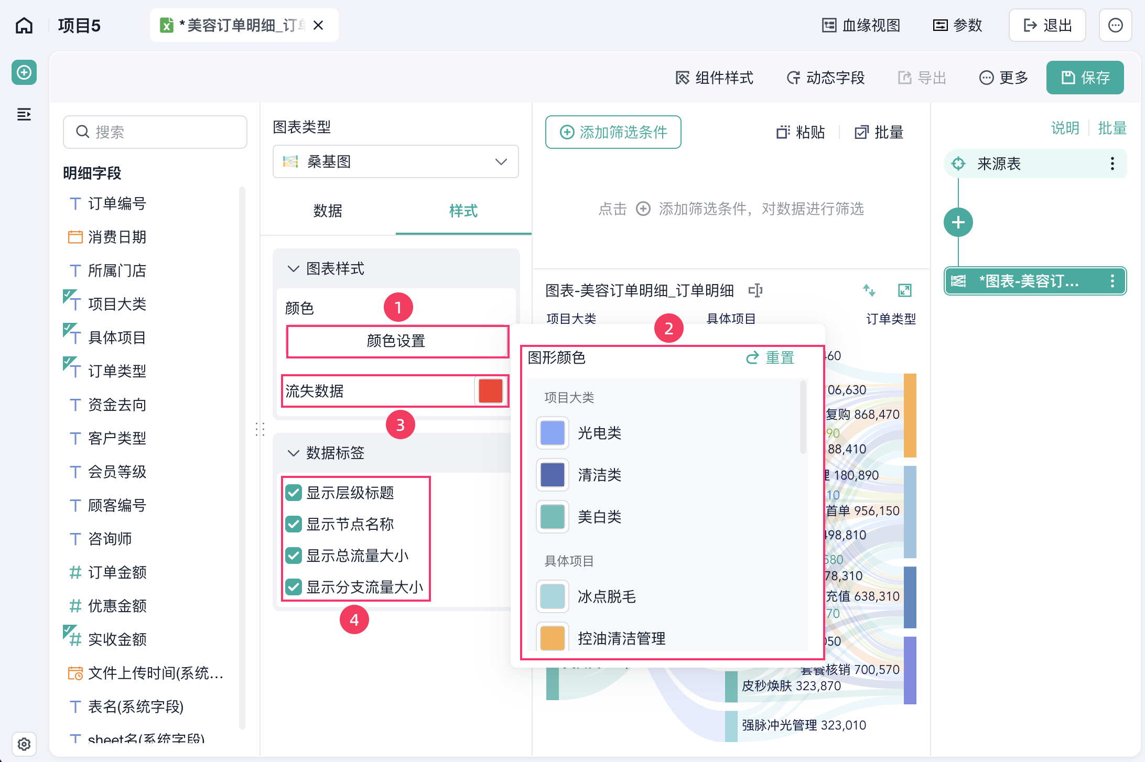The height and width of the screenshot is (762, 1145).
Task: Open 动态字段 dynamic fields
Action: [825, 78]
